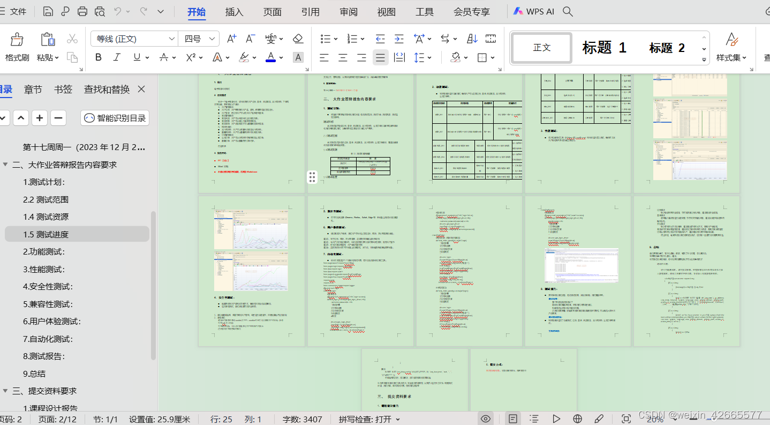The height and width of the screenshot is (425, 770).
Task: Toggle spell check status (拼写检查: 打开)
Action: (369, 419)
